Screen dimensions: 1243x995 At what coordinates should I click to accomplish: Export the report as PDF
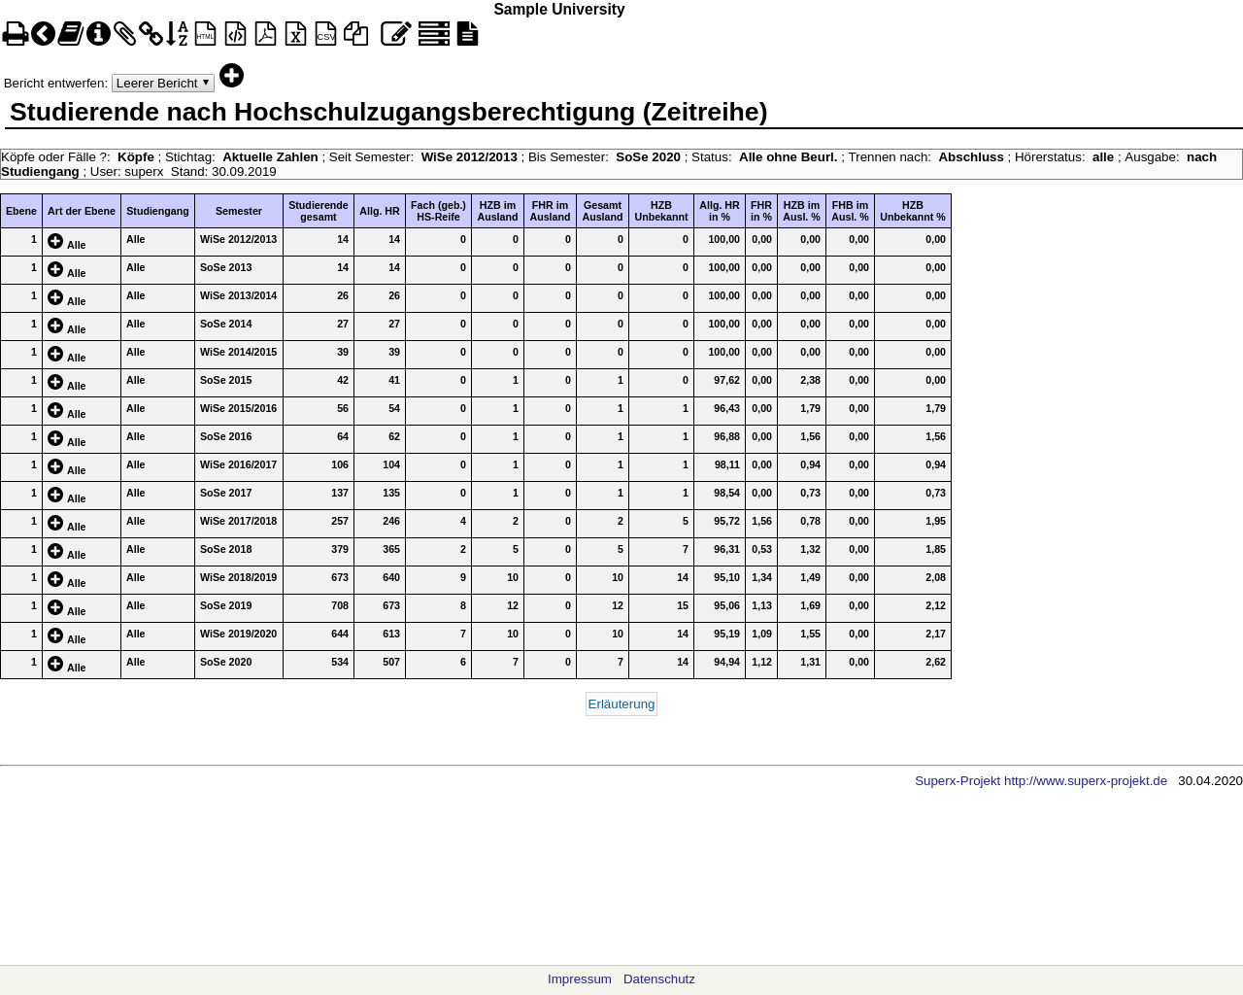click(x=265, y=34)
